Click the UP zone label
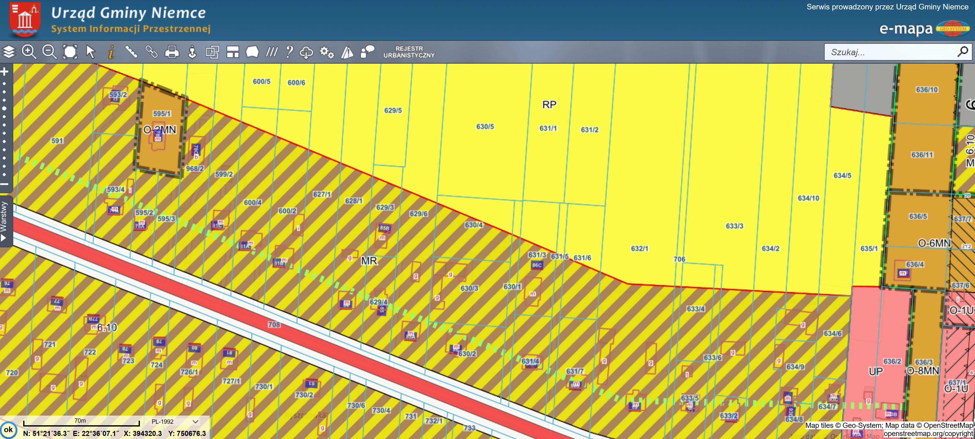 875,371
